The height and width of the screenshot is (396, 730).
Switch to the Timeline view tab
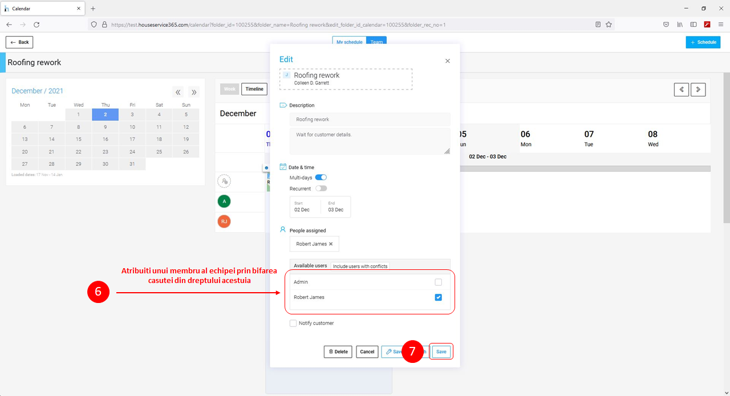tap(254, 89)
